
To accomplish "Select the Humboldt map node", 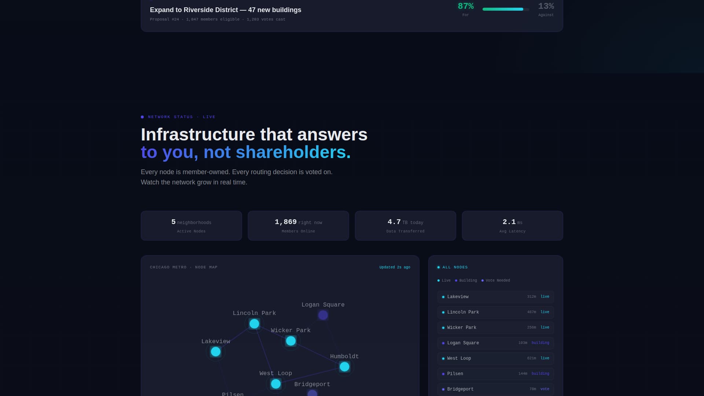I will pyautogui.click(x=344, y=367).
